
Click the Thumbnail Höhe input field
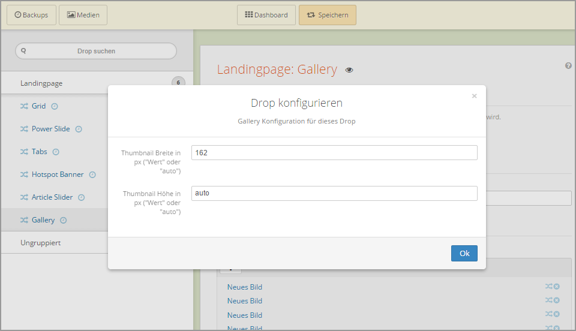[x=334, y=193]
